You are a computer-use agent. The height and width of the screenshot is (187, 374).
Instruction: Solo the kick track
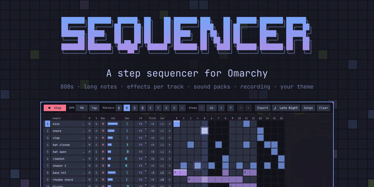[96, 124]
